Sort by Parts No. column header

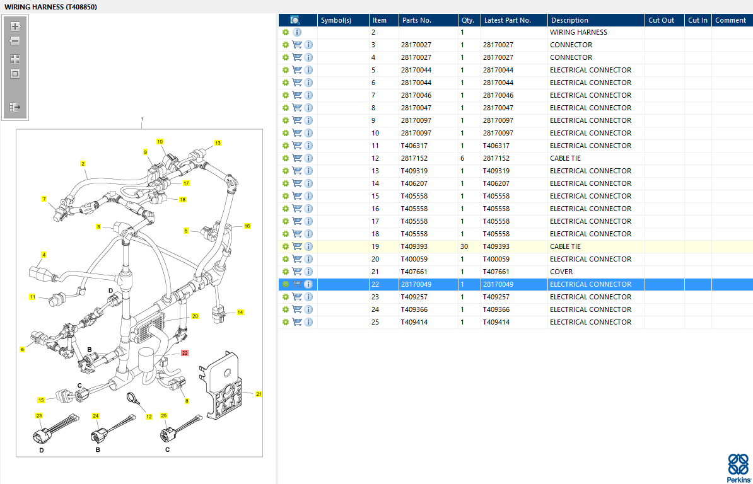coord(416,20)
